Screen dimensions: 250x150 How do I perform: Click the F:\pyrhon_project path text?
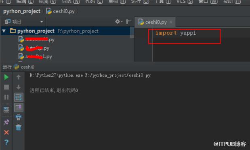78,31
